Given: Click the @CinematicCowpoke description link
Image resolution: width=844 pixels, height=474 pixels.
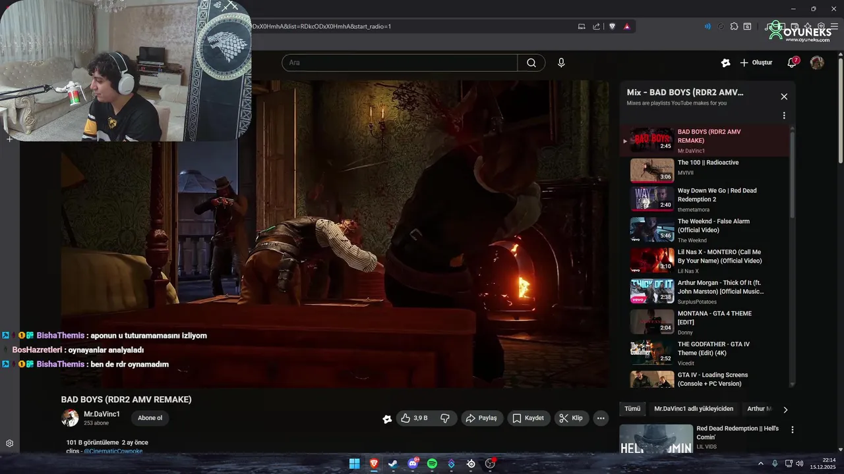Looking at the screenshot, I should coord(113,451).
